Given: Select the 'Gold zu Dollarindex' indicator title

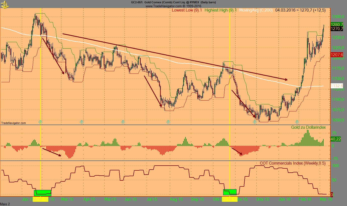Looking at the screenshot, I should pyautogui.click(x=309, y=127).
